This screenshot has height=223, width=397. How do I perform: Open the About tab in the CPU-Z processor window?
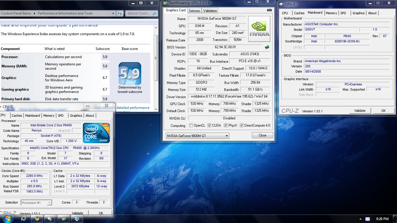tap(90, 116)
